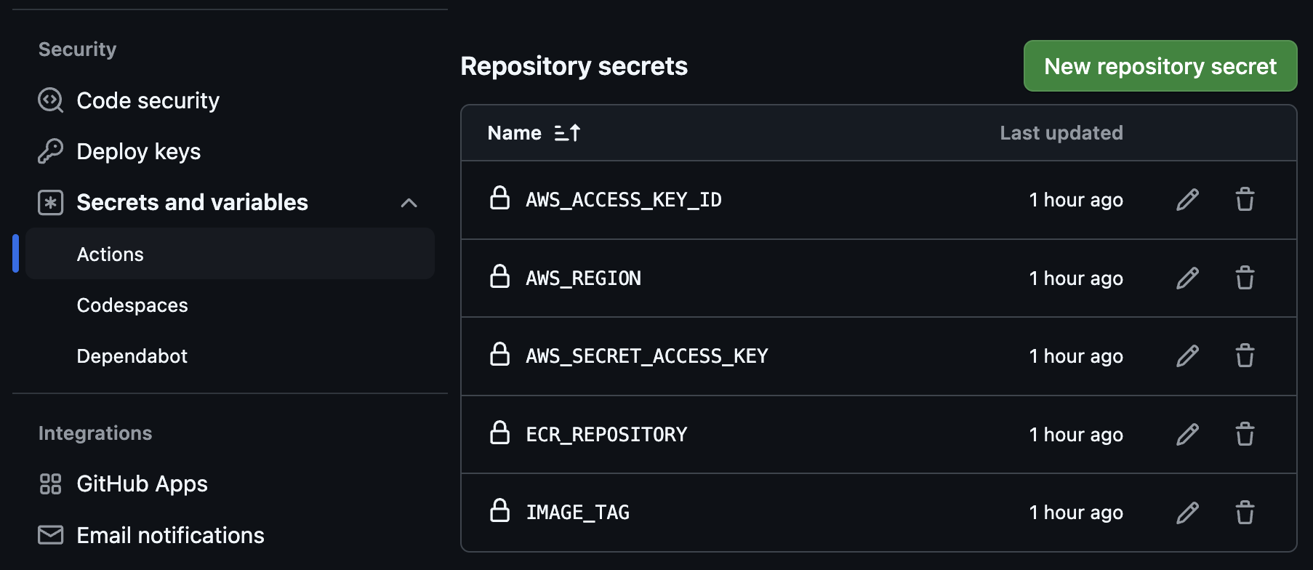Image resolution: width=1313 pixels, height=570 pixels.
Task: Select Actions under Secrets and variables
Action: pyautogui.click(x=110, y=254)
